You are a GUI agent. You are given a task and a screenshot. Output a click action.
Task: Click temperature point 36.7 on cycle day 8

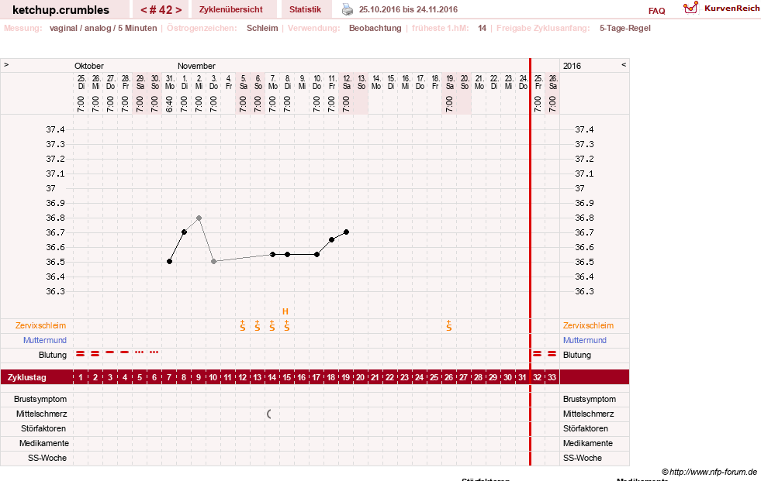184,232
